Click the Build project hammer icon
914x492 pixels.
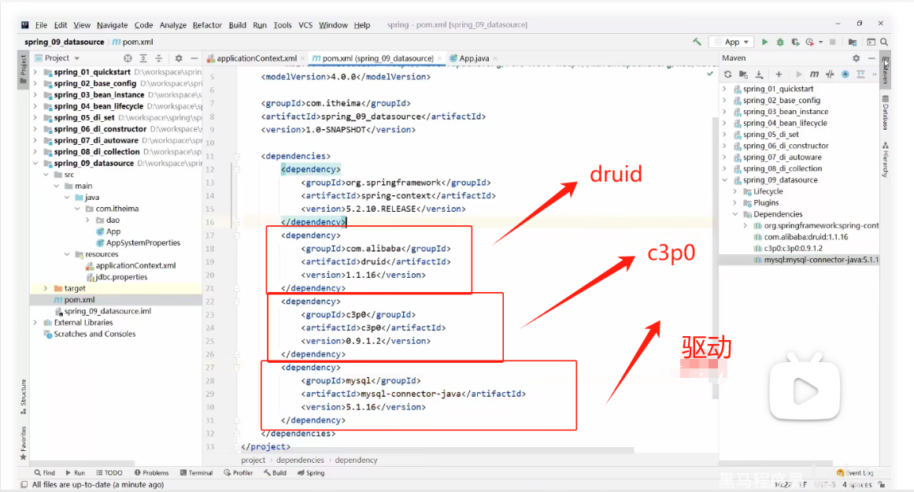click(x=697, y=42)
